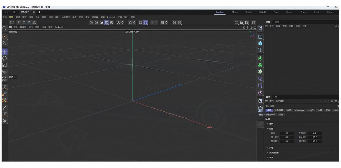Click the 最大时长 field showing 90 F
This screenshot has height=168, width=341.
(x=315, y=137)
